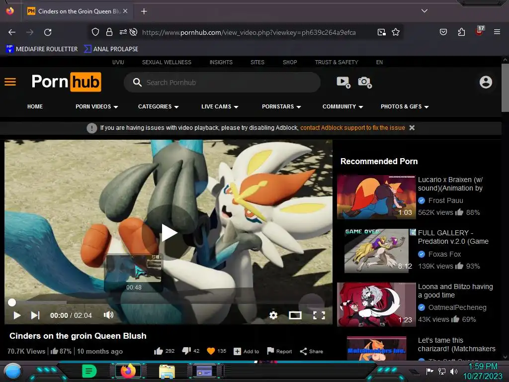Click contact Adblock support link
Image resolution: width=509 pixels, height=382 pixels.
(352, 128)
